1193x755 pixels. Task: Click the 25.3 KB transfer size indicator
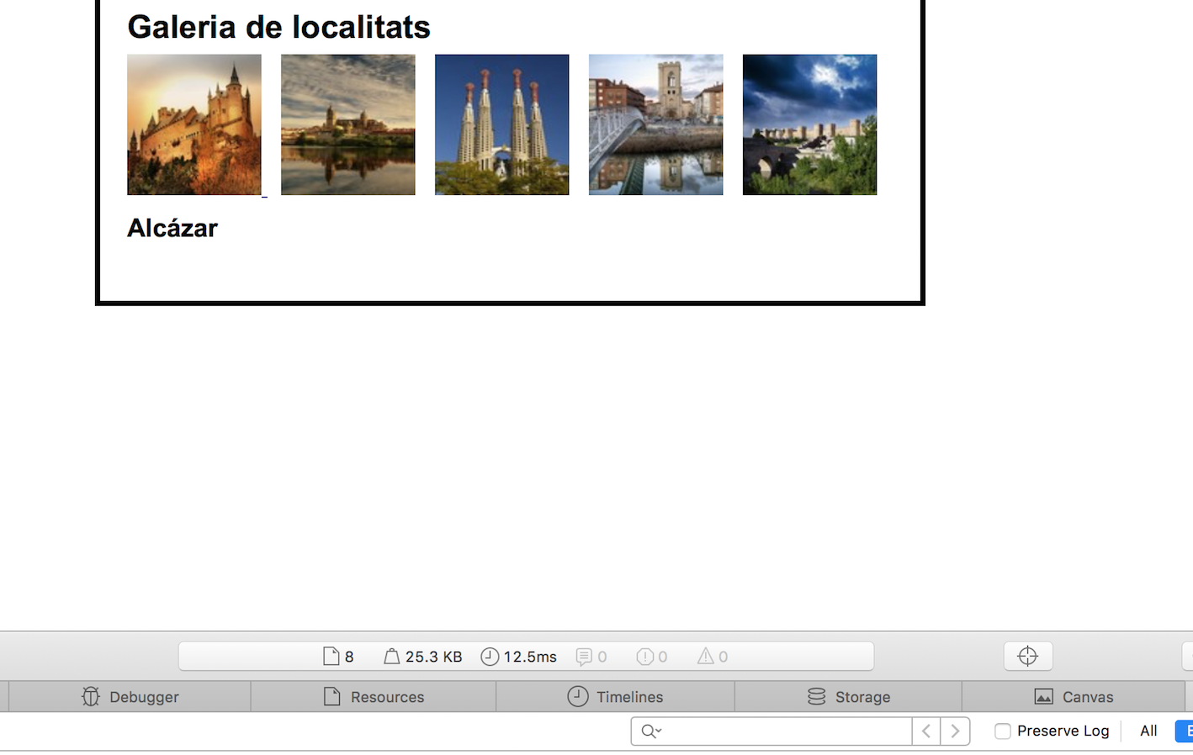coord(423,657)
